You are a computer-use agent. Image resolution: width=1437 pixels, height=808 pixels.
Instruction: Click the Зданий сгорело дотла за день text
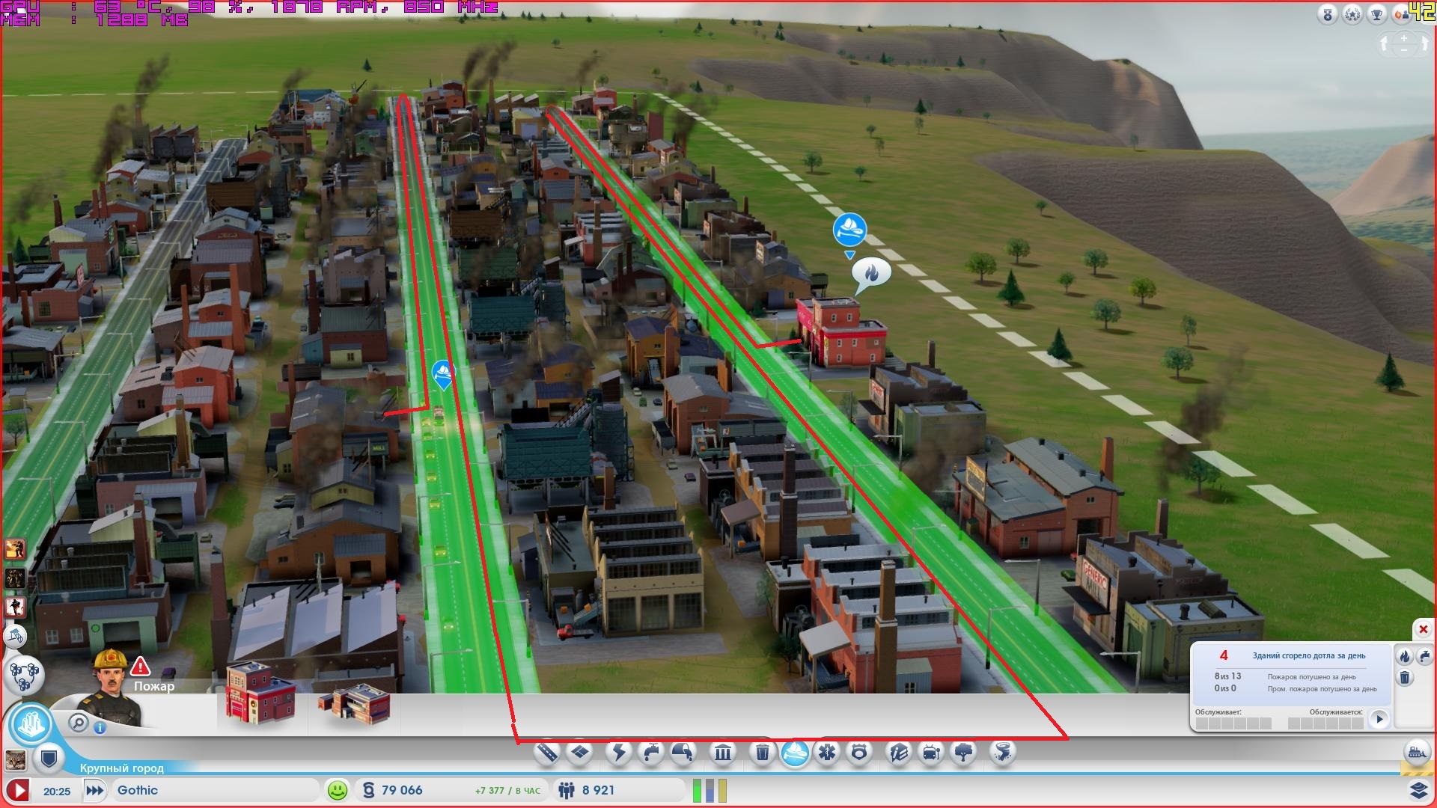pyautogui.click(x=1309, y=655)
